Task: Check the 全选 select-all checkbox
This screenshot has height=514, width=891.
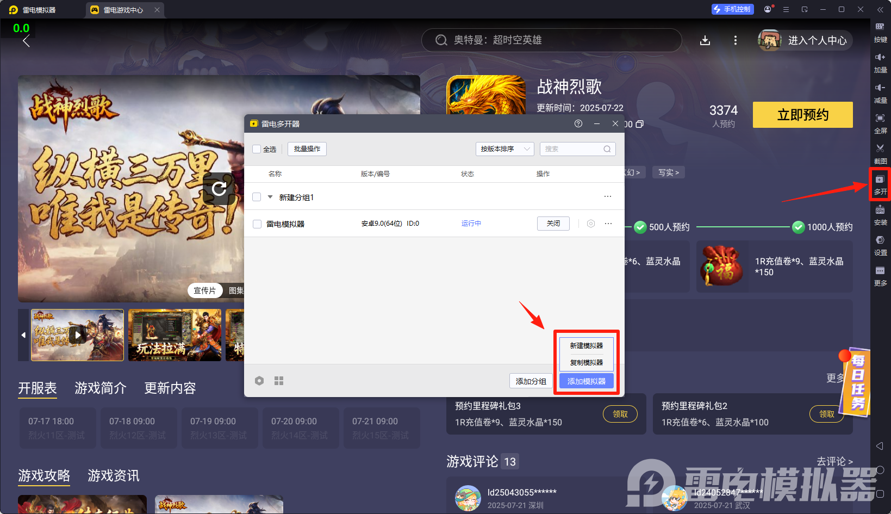Action: pyautogui.click(x=256, y=148)
